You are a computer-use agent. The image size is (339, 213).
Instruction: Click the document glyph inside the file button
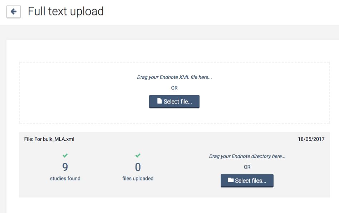tap(159, 101)
